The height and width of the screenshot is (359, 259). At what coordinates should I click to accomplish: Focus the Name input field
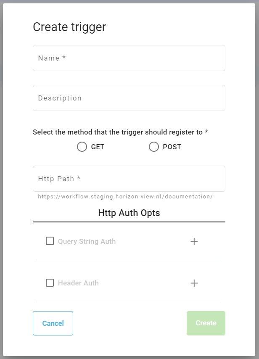pos(129,58)
